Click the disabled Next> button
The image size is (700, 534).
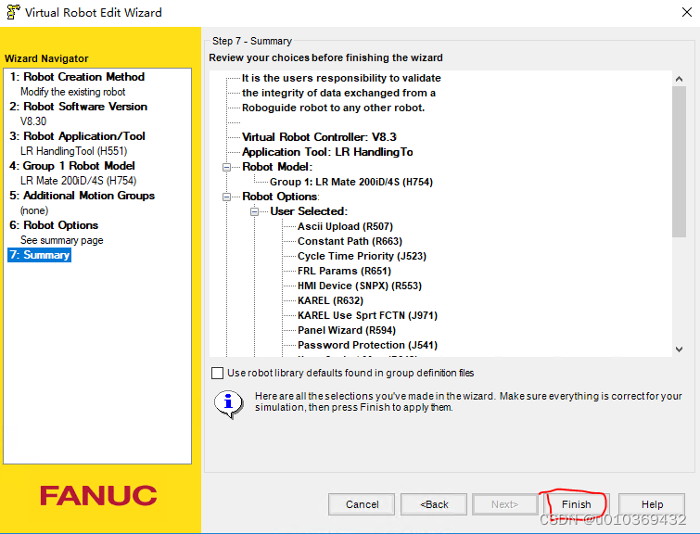(x=505, y=504)
